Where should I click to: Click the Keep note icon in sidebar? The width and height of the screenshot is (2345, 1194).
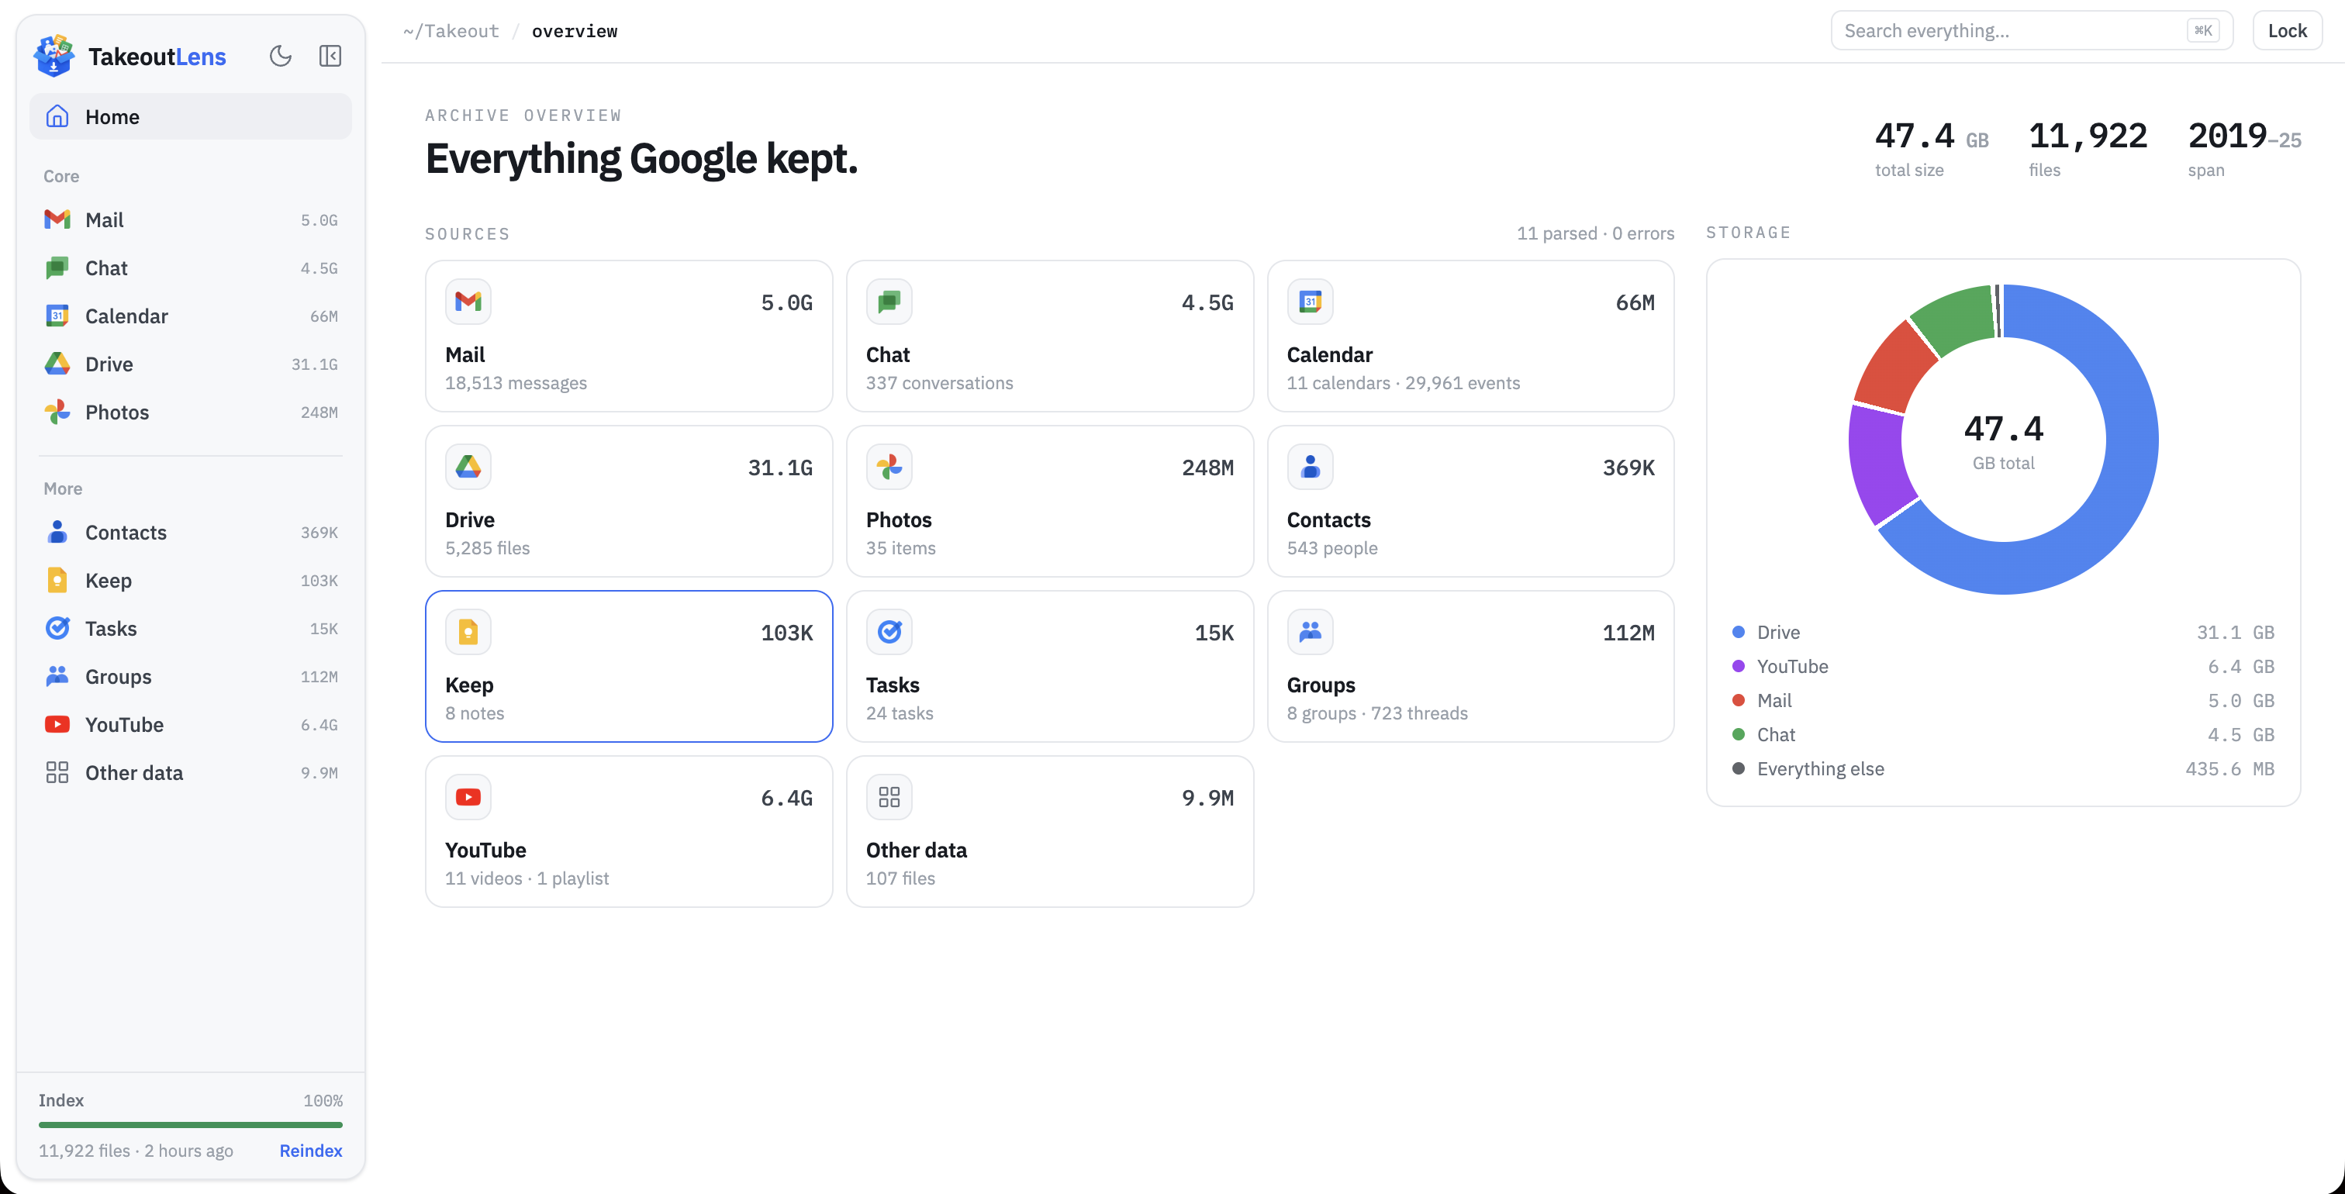point(57,581)
